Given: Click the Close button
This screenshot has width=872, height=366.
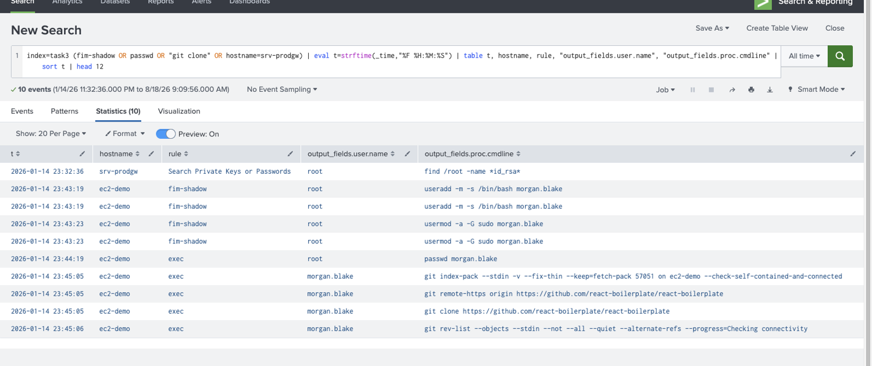Looking at the screenshot, I should 835,28.
